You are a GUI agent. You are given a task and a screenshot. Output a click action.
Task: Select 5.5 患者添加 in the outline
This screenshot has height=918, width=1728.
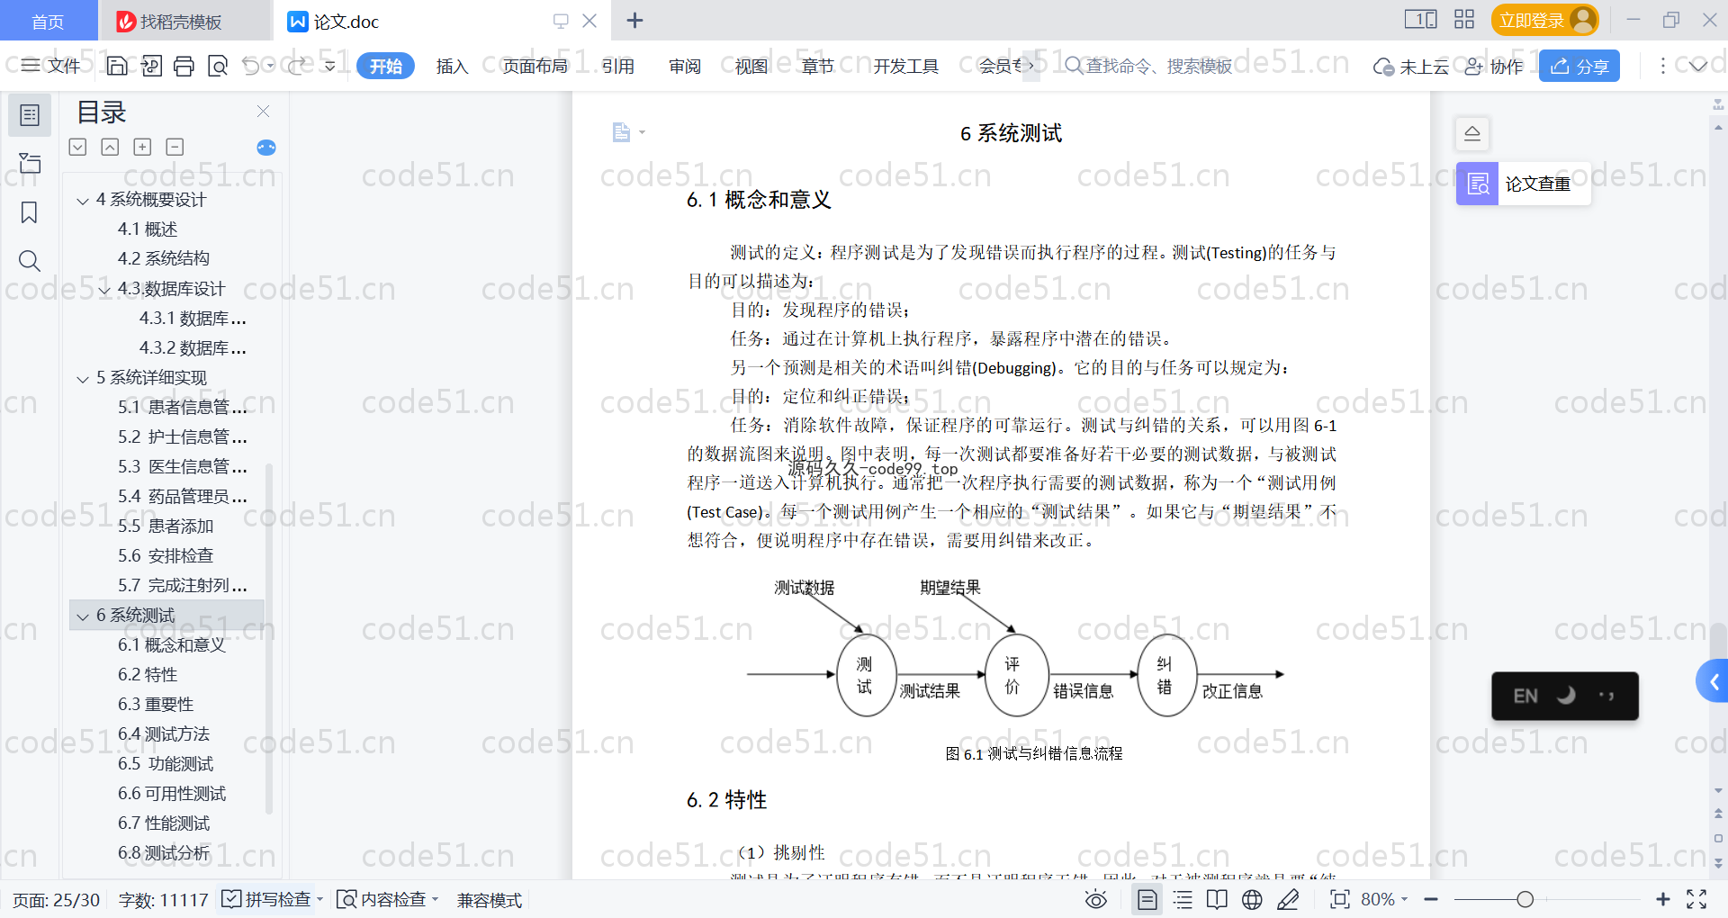point(166,526)
